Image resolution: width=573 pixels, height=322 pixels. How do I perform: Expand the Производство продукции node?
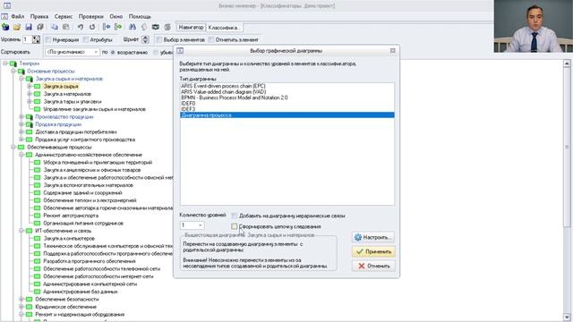pyautogui.click(x=21, y=117)
